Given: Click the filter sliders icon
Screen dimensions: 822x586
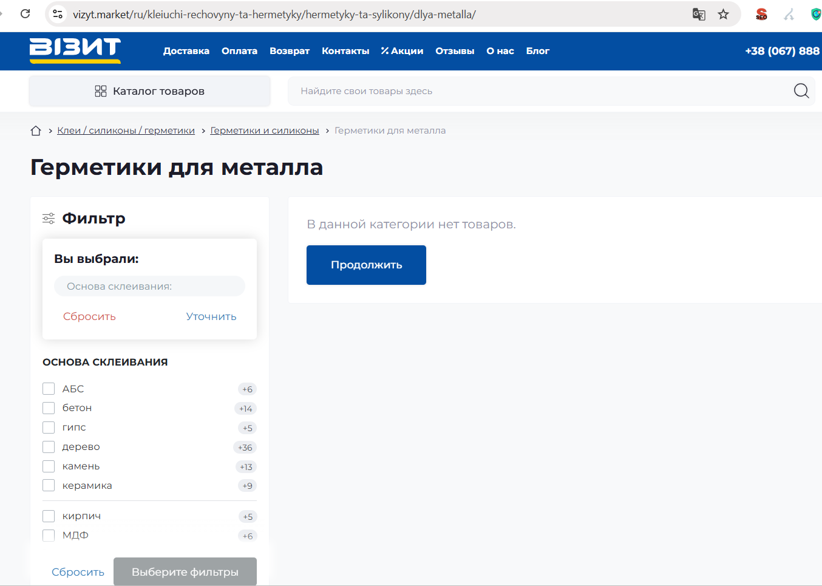Looking at the screenshot, I should 49,219.
